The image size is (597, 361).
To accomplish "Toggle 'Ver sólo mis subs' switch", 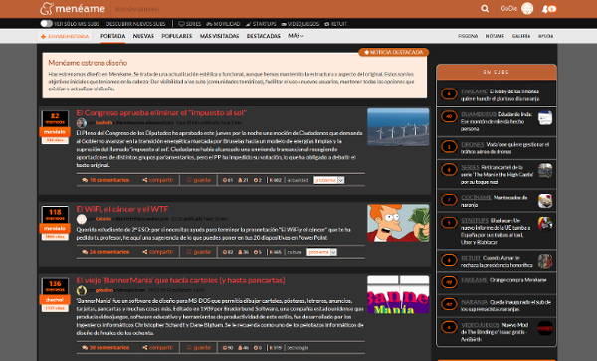I will (46, 24).
